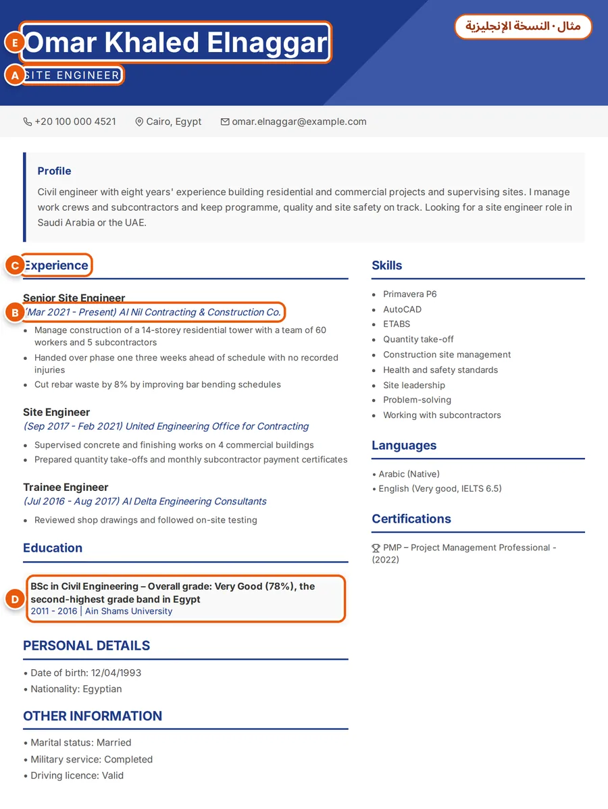The height and width of the screenshot is (809, 608).
Task: Click the OTHER INFORMATION heading
Action: click(x=93, y=716)
